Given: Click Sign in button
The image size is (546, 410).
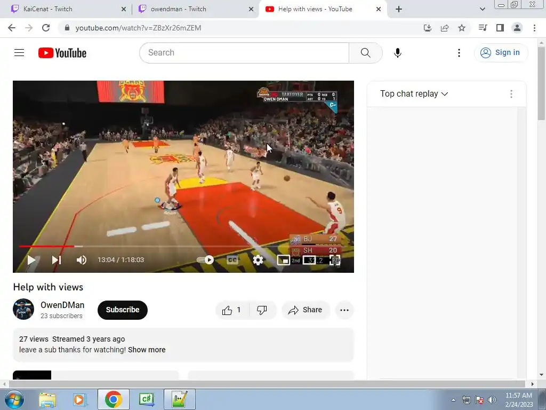Looking at the screenshot, I should 501,53.
